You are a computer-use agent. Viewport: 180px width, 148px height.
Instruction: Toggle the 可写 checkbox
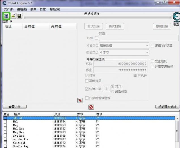tap(87, 76)
